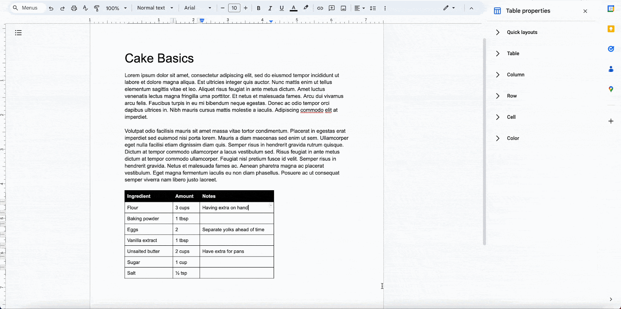This screenshot has height=309, width=621.
Task: Open the Arial font dropdown
Action: point(198,8)
